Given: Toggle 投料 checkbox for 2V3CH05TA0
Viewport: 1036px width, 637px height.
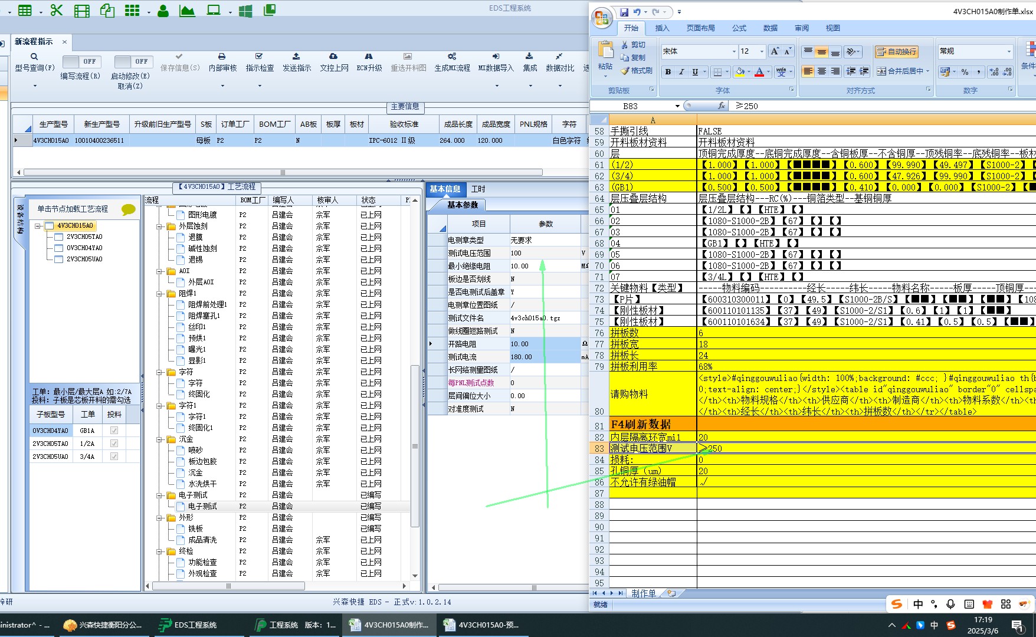Looking at the screenshot, I should coord(114,444).
